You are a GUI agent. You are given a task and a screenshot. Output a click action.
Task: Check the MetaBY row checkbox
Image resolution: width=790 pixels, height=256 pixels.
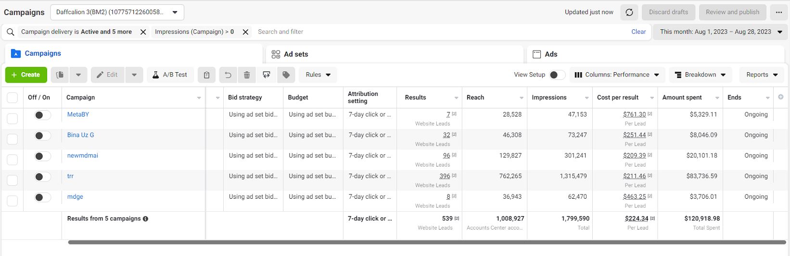(13, 118)
